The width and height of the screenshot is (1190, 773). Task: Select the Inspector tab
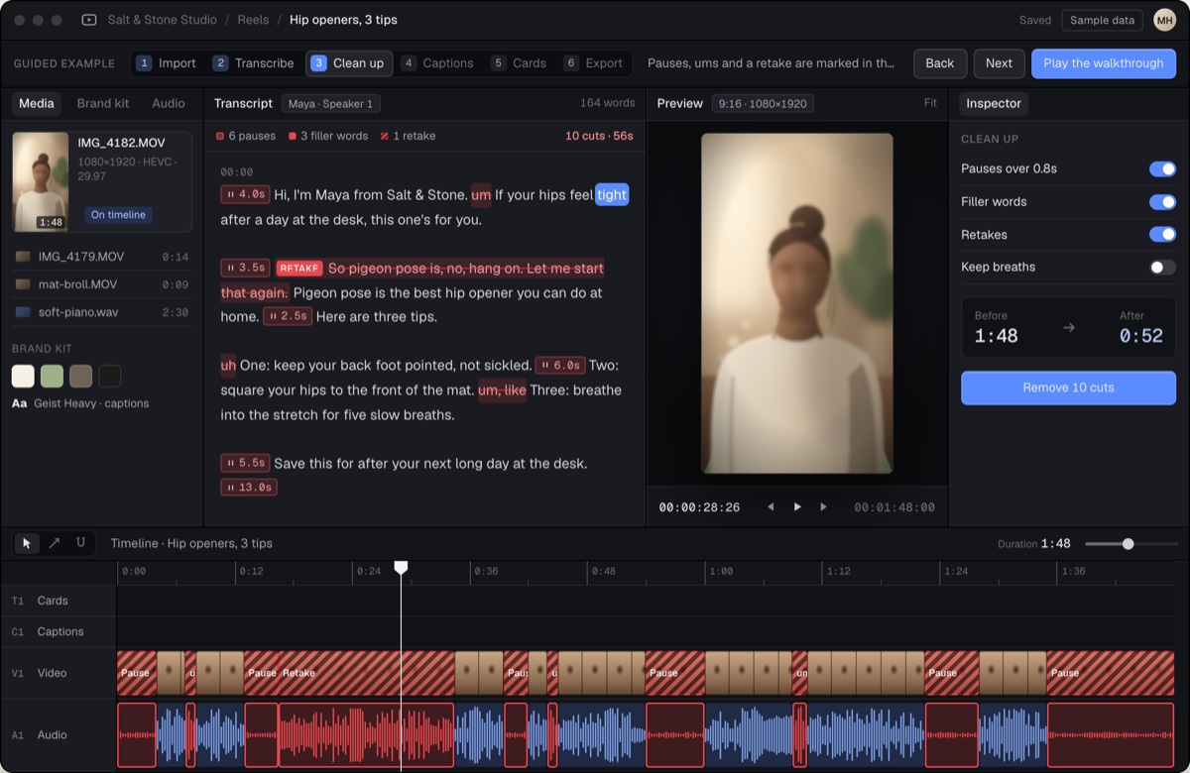tap(994, 103)
